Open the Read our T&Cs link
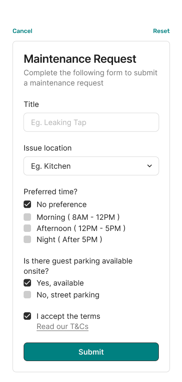The width and height of the screenshot is (182, 382). click(x=63, y=326)
